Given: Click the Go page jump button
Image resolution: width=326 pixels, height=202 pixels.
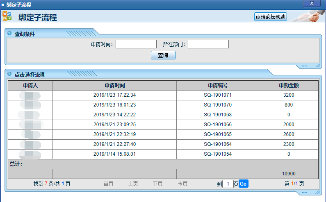Looking at the screenshot, I should click(243, 184).
